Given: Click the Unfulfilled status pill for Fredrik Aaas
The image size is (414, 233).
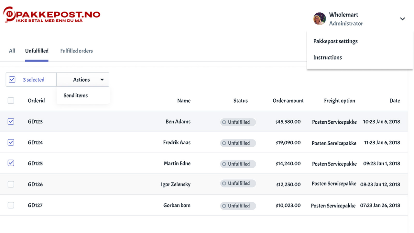Looking at the screenshot, I should coord(238,143).
